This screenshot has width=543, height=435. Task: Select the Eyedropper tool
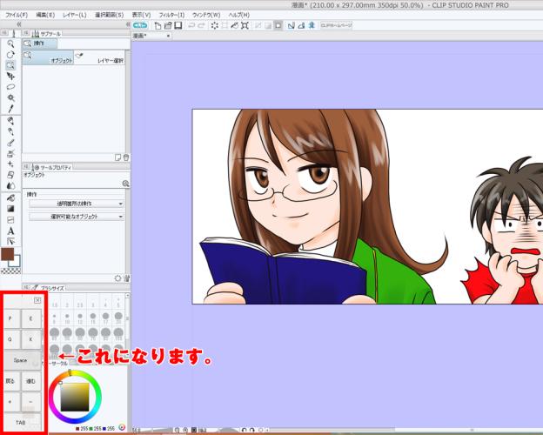click(x=10, y=109)
